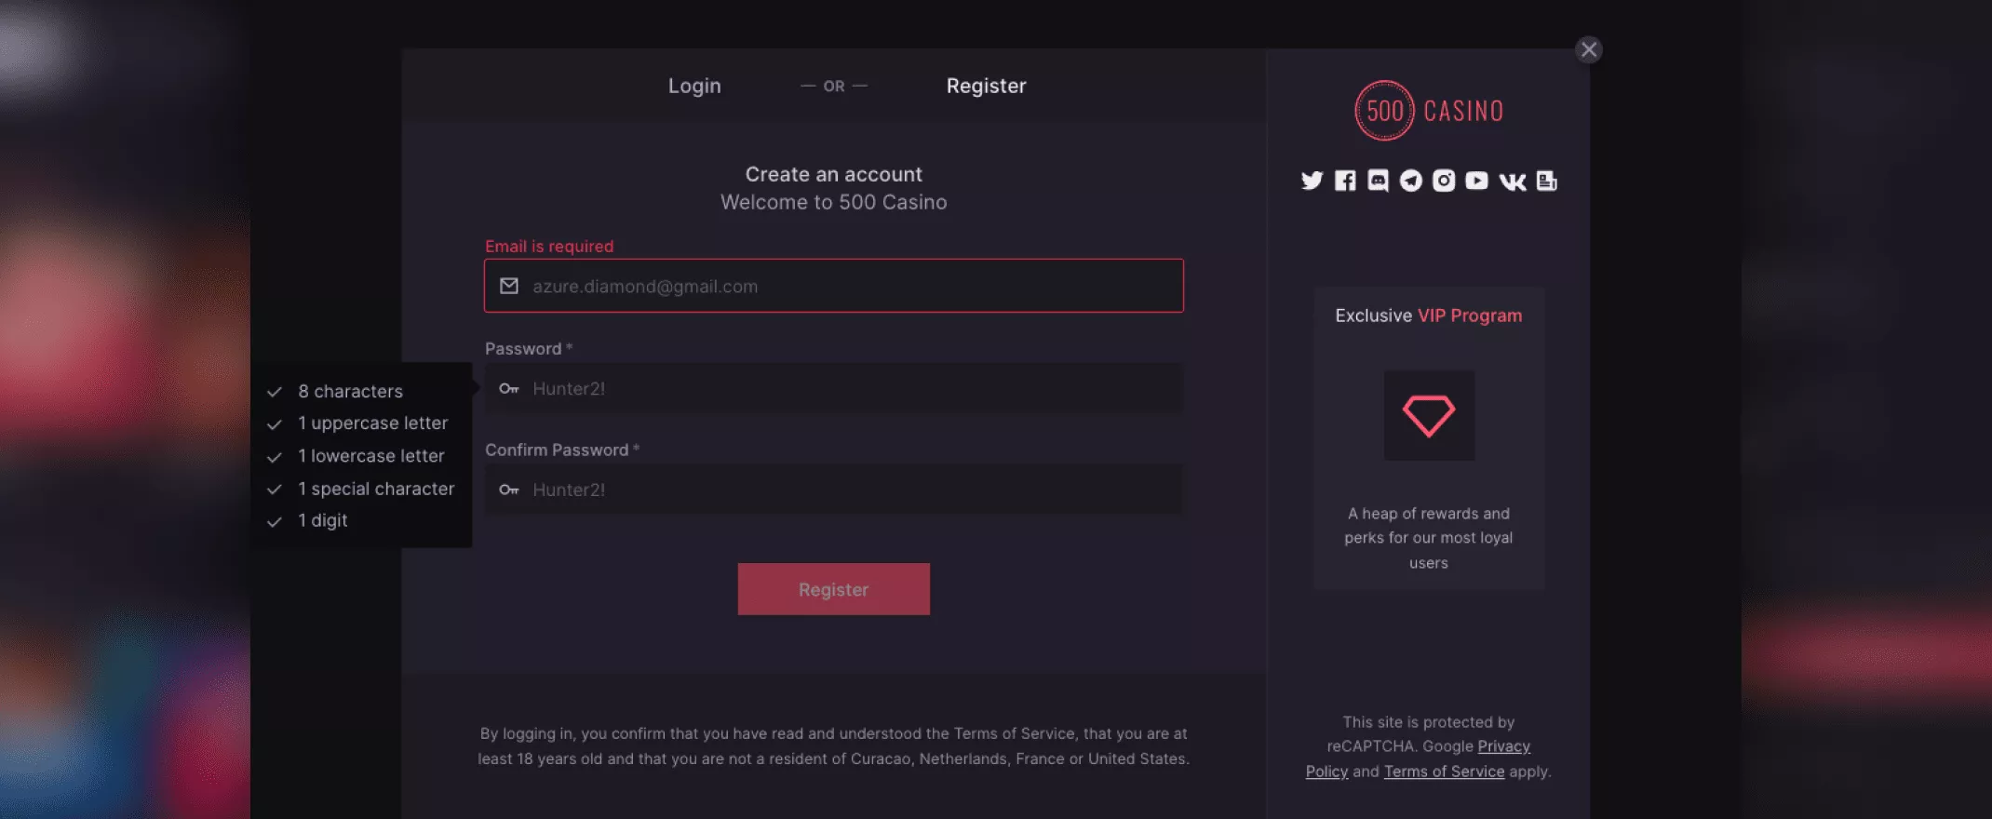Screen dimensions: 1992x819
Task: Open the Facebook social icon
Action: (x=1345, y=181)
